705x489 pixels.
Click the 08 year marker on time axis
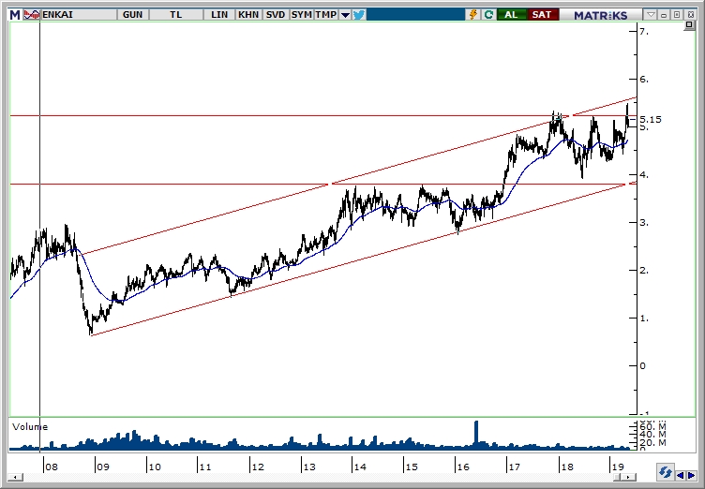coord(52,467)
